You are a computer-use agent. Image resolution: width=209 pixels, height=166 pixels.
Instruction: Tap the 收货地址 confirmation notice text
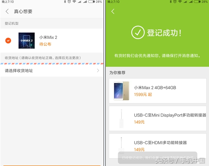[x=43, y=58]
